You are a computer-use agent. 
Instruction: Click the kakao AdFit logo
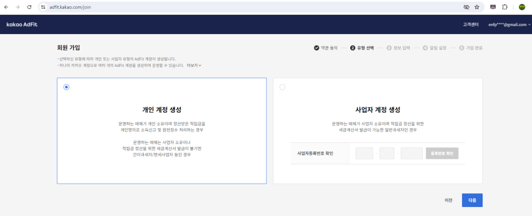pos(22,24)
